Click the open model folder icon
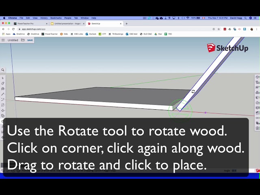The width and height of the screenshot is (260, 195). point(23,40)
